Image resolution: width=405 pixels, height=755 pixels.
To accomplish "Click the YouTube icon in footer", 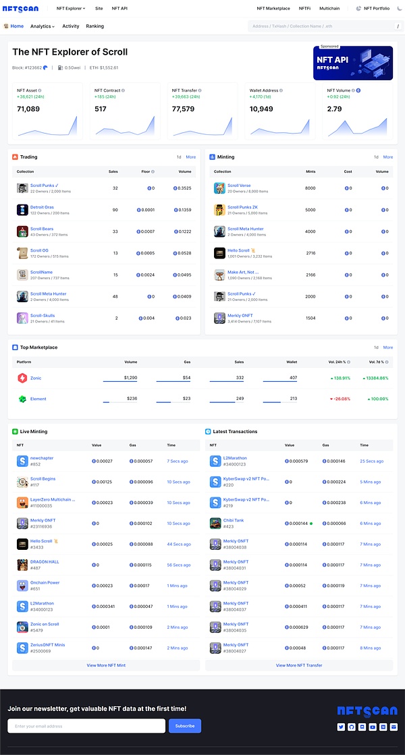I will click(x=373, y=727).
